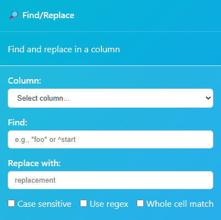Open the Select column dropdown
This screenshot has width=221, height=220.
pos(110,98)
